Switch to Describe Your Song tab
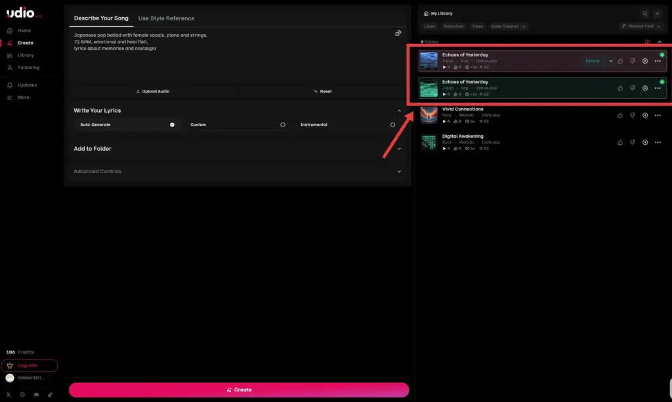 (101, 18)
